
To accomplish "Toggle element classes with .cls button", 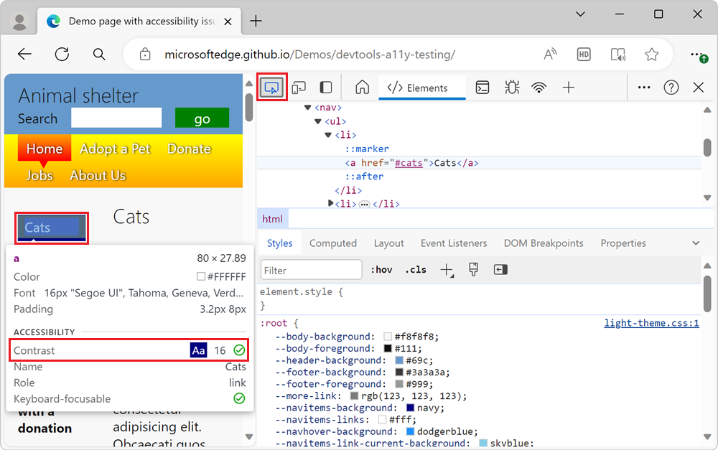I will [414, 269].
